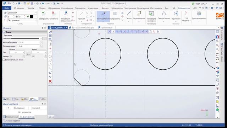Toggle the Вспомогательная линия checkbox
The width and height of the screenshot is (227, 128).
[x=4, y=60]
